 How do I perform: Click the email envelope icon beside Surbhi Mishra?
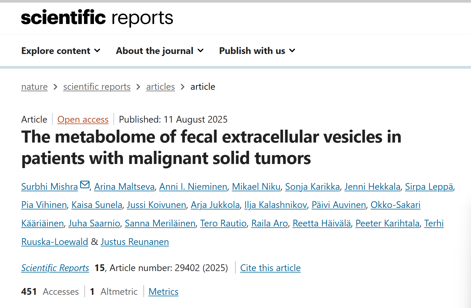click(x=85, y=185)
